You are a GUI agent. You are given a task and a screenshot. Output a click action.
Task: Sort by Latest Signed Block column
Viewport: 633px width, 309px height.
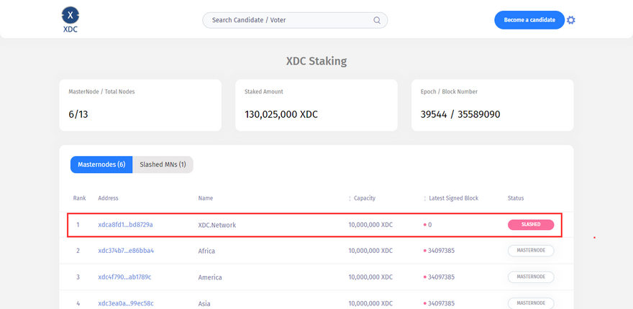click(424, 198)
